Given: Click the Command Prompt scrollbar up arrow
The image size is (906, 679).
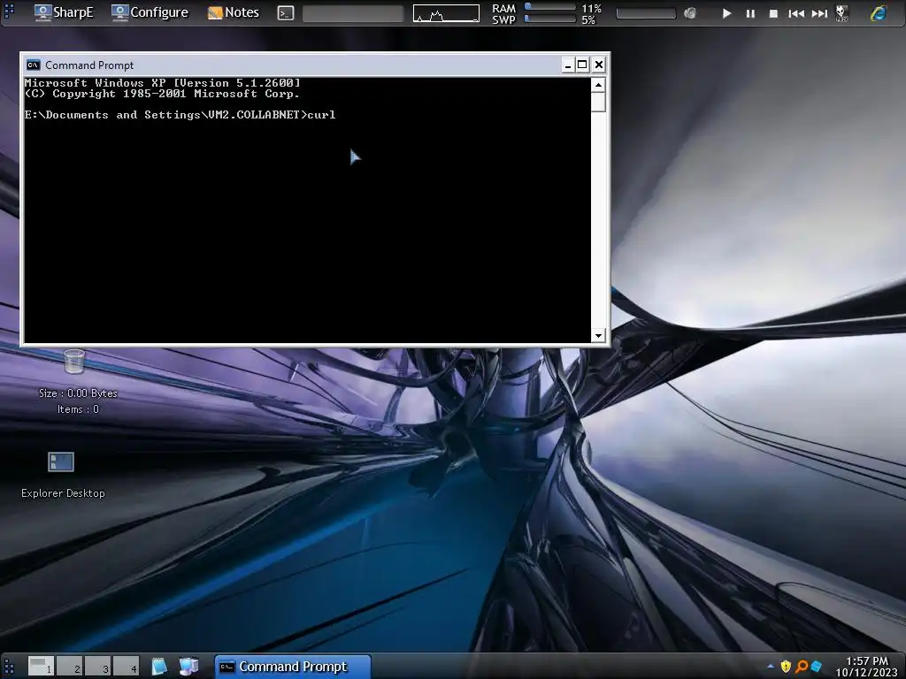Looking at the screenshot, I should point(598,86).
